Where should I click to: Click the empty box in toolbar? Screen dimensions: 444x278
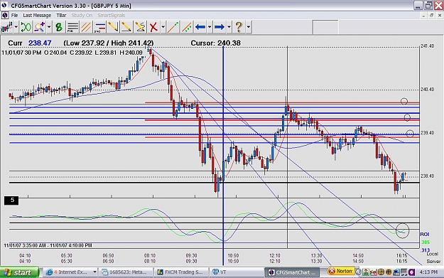(x=325, y=27)
